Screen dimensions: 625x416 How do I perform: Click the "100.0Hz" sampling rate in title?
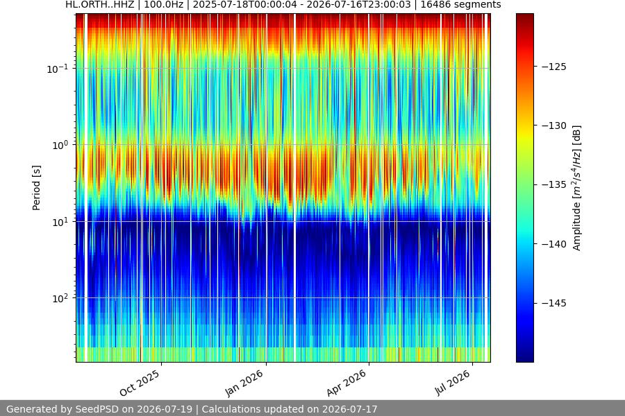(163, 5)
